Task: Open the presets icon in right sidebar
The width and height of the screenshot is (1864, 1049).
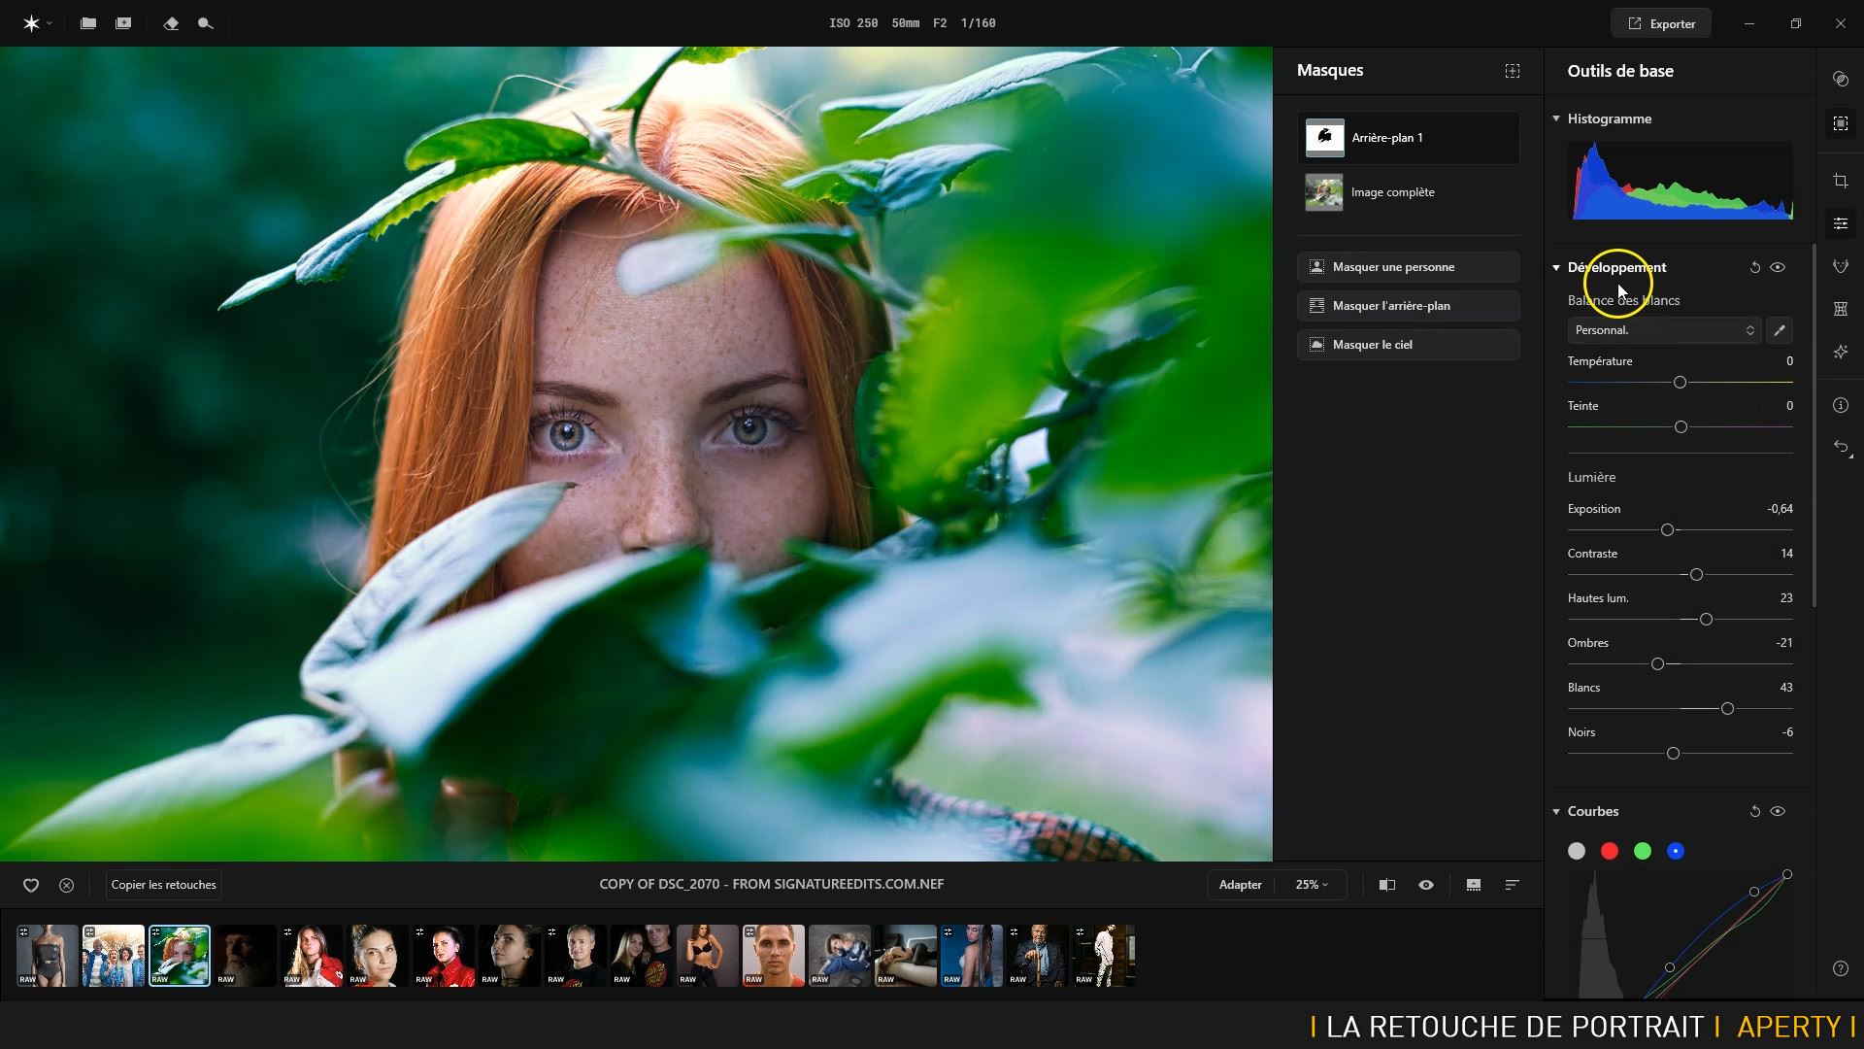Action: pyautogui.click(x=1841, y=79)
